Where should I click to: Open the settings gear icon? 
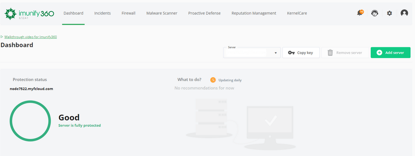(389, 13)
